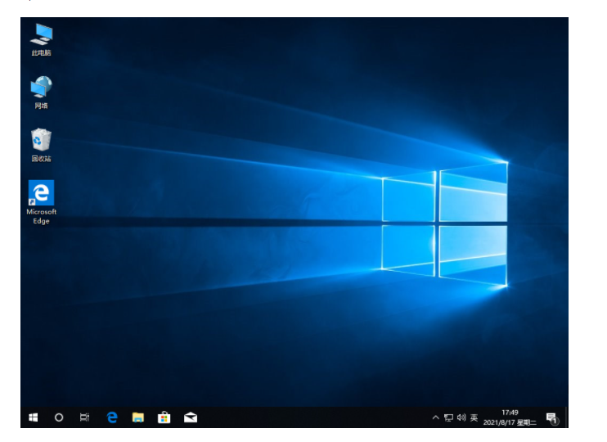Click the Show Desktop sliver at taskbar end
The image size is (607, 442).
(x=566, y=417)
